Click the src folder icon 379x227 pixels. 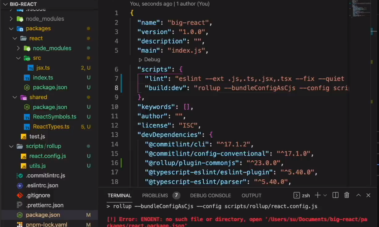[x=27, y=58]
